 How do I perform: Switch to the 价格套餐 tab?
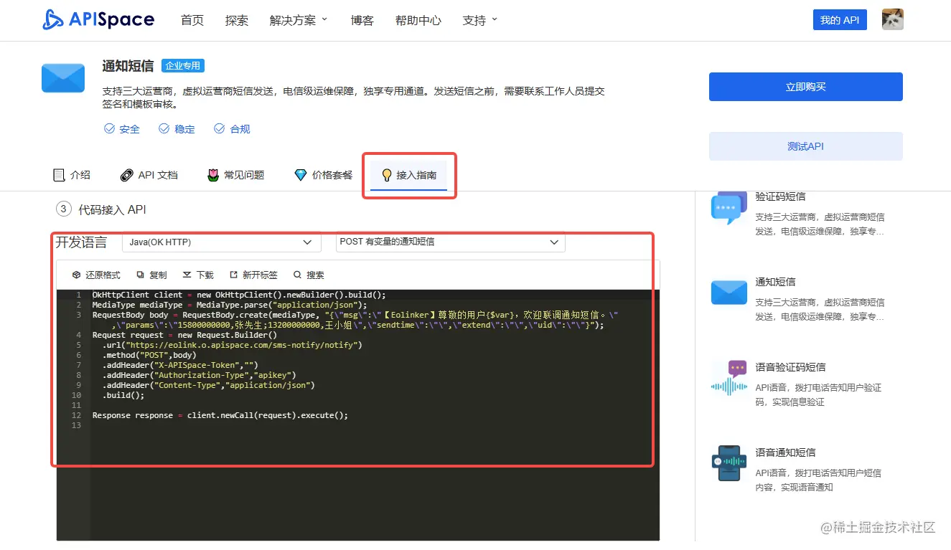(323, 175)
